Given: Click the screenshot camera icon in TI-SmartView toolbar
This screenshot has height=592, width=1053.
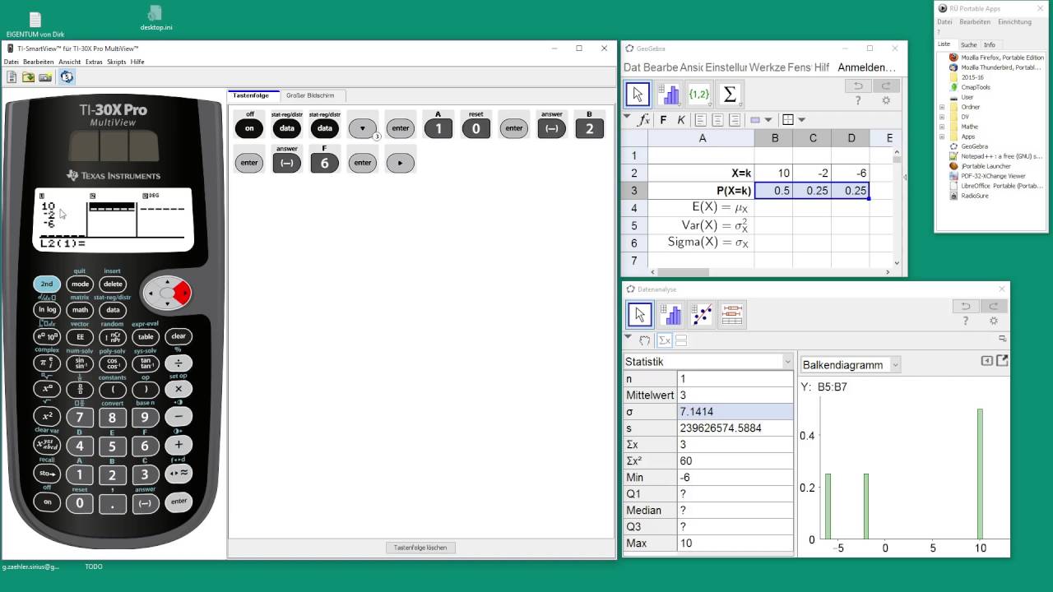Looking at the screenshot, I should pos(45,77).
